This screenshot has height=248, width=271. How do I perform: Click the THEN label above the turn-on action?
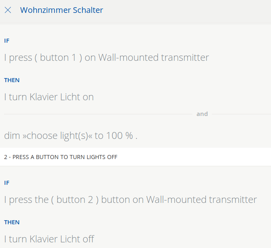coord(12,80)
